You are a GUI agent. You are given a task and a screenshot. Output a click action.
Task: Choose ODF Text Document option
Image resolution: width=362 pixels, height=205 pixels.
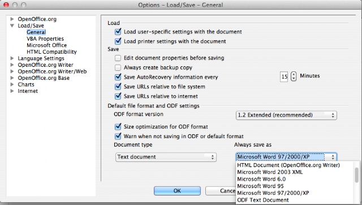click(x=263, y=200)
